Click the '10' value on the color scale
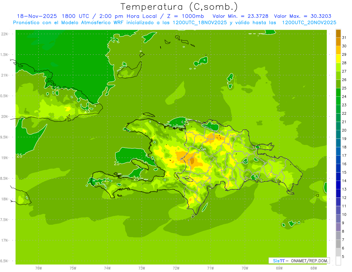The height and width of the screenshot is (272, 352). 344,214
